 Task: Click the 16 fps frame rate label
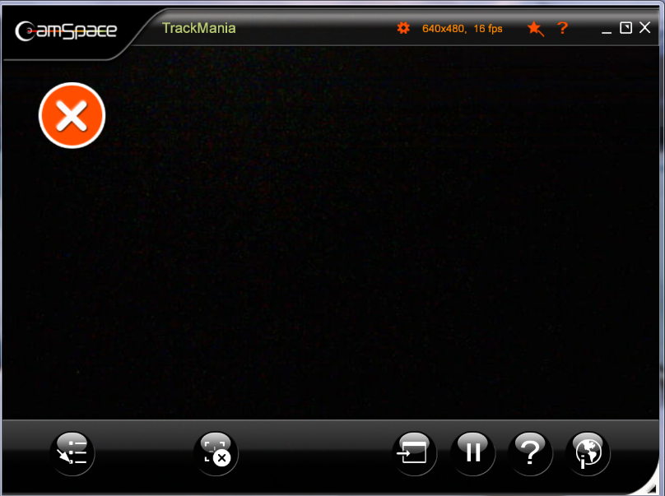coord(488,29)
